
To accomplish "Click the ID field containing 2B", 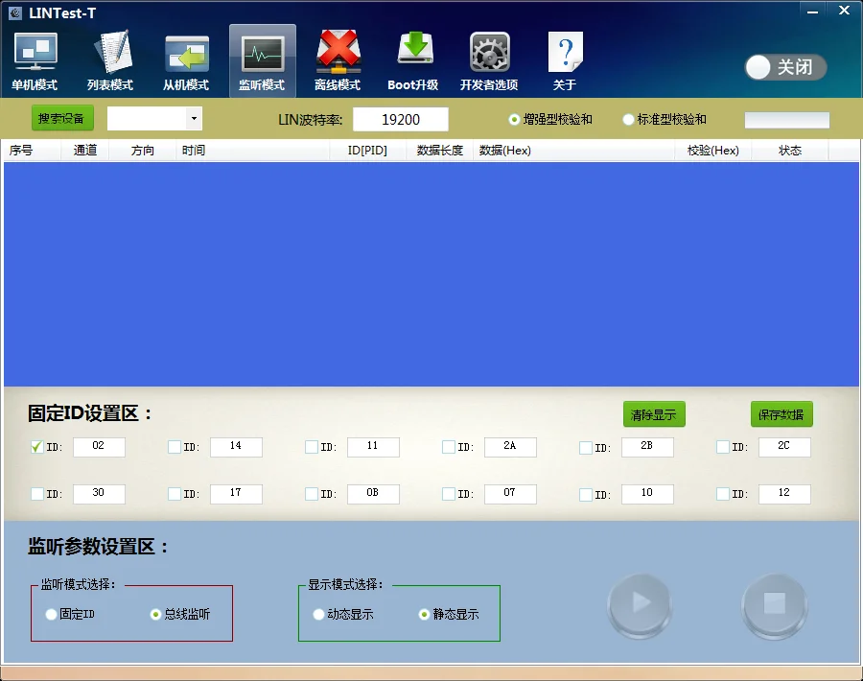I will pos(647,447).
